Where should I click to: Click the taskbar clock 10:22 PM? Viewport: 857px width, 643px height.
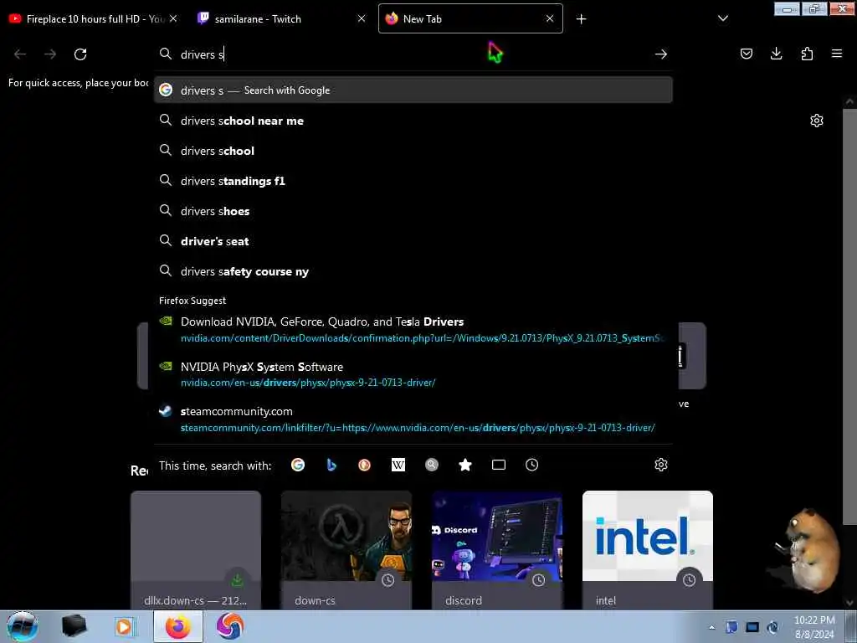click(814, 627)
